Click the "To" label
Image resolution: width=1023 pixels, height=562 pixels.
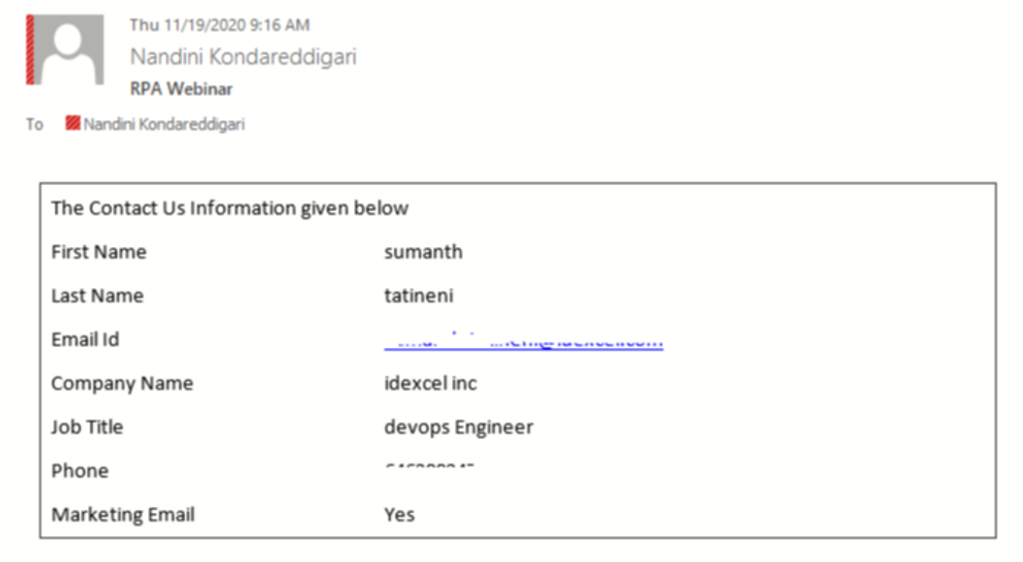coord(34,124)
